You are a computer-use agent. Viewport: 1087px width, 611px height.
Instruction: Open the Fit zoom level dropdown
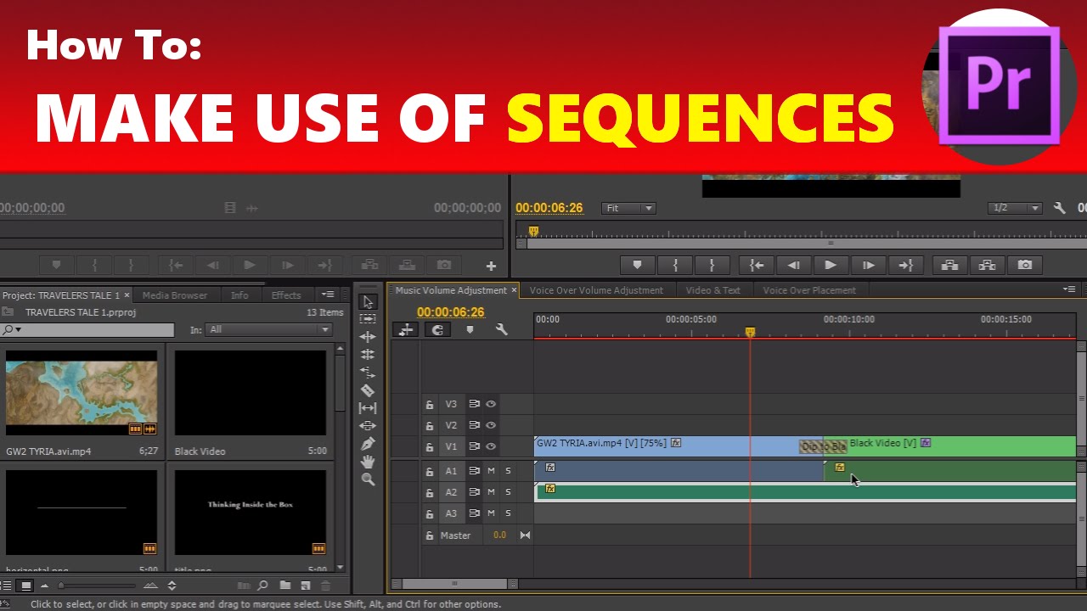[x=628, y=208]
